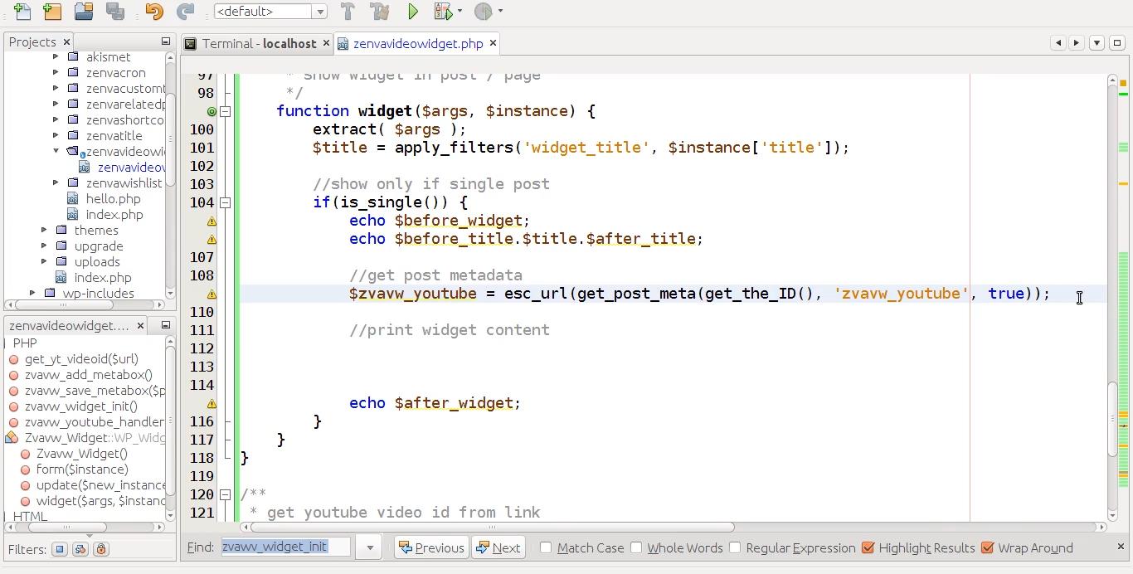Click the editor vertical scrollbar thumb
The height and width of the screenshot is (574, 1133).
point(1113,419)
